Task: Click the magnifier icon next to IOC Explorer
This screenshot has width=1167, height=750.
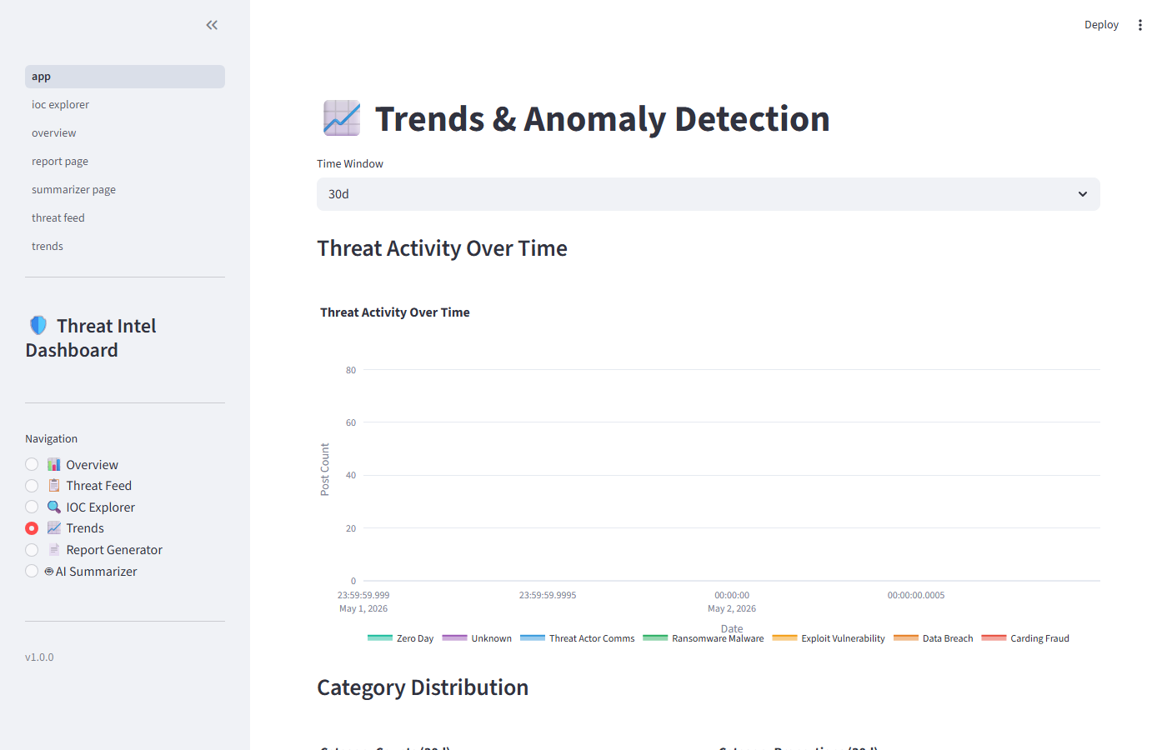Action: pyautogui.click(x=54, y=507)
